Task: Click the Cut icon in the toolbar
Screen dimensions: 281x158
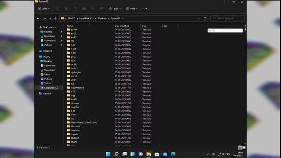Action: tap(58, 9)
